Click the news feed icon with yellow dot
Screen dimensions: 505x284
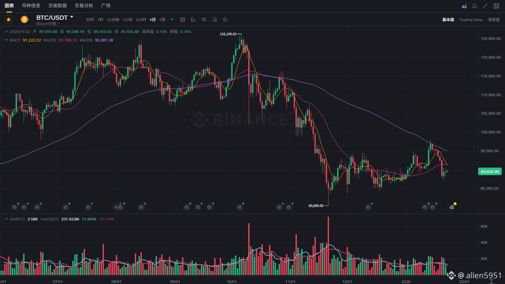coord(451,207)
